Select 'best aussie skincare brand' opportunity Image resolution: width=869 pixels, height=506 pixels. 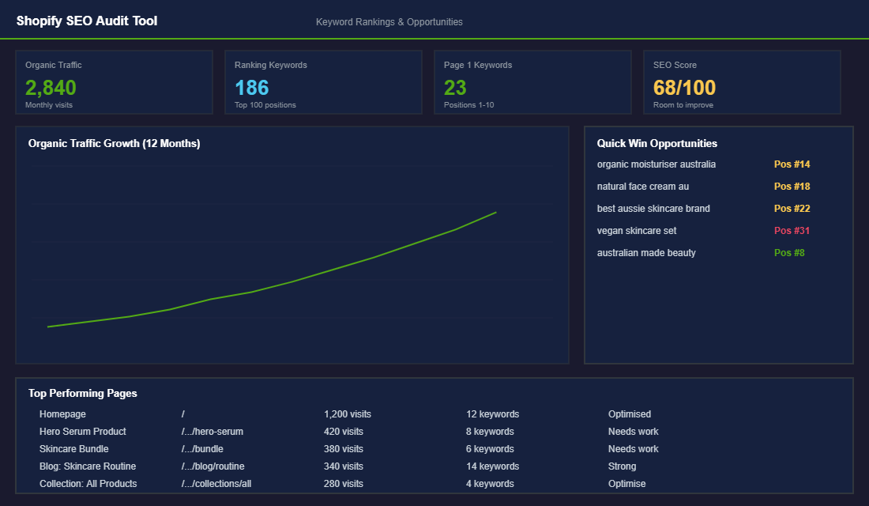[x=653, y=208]
